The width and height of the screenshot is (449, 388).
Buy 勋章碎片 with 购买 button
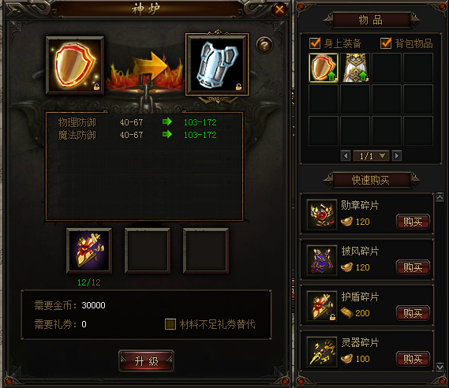[413, 222]
